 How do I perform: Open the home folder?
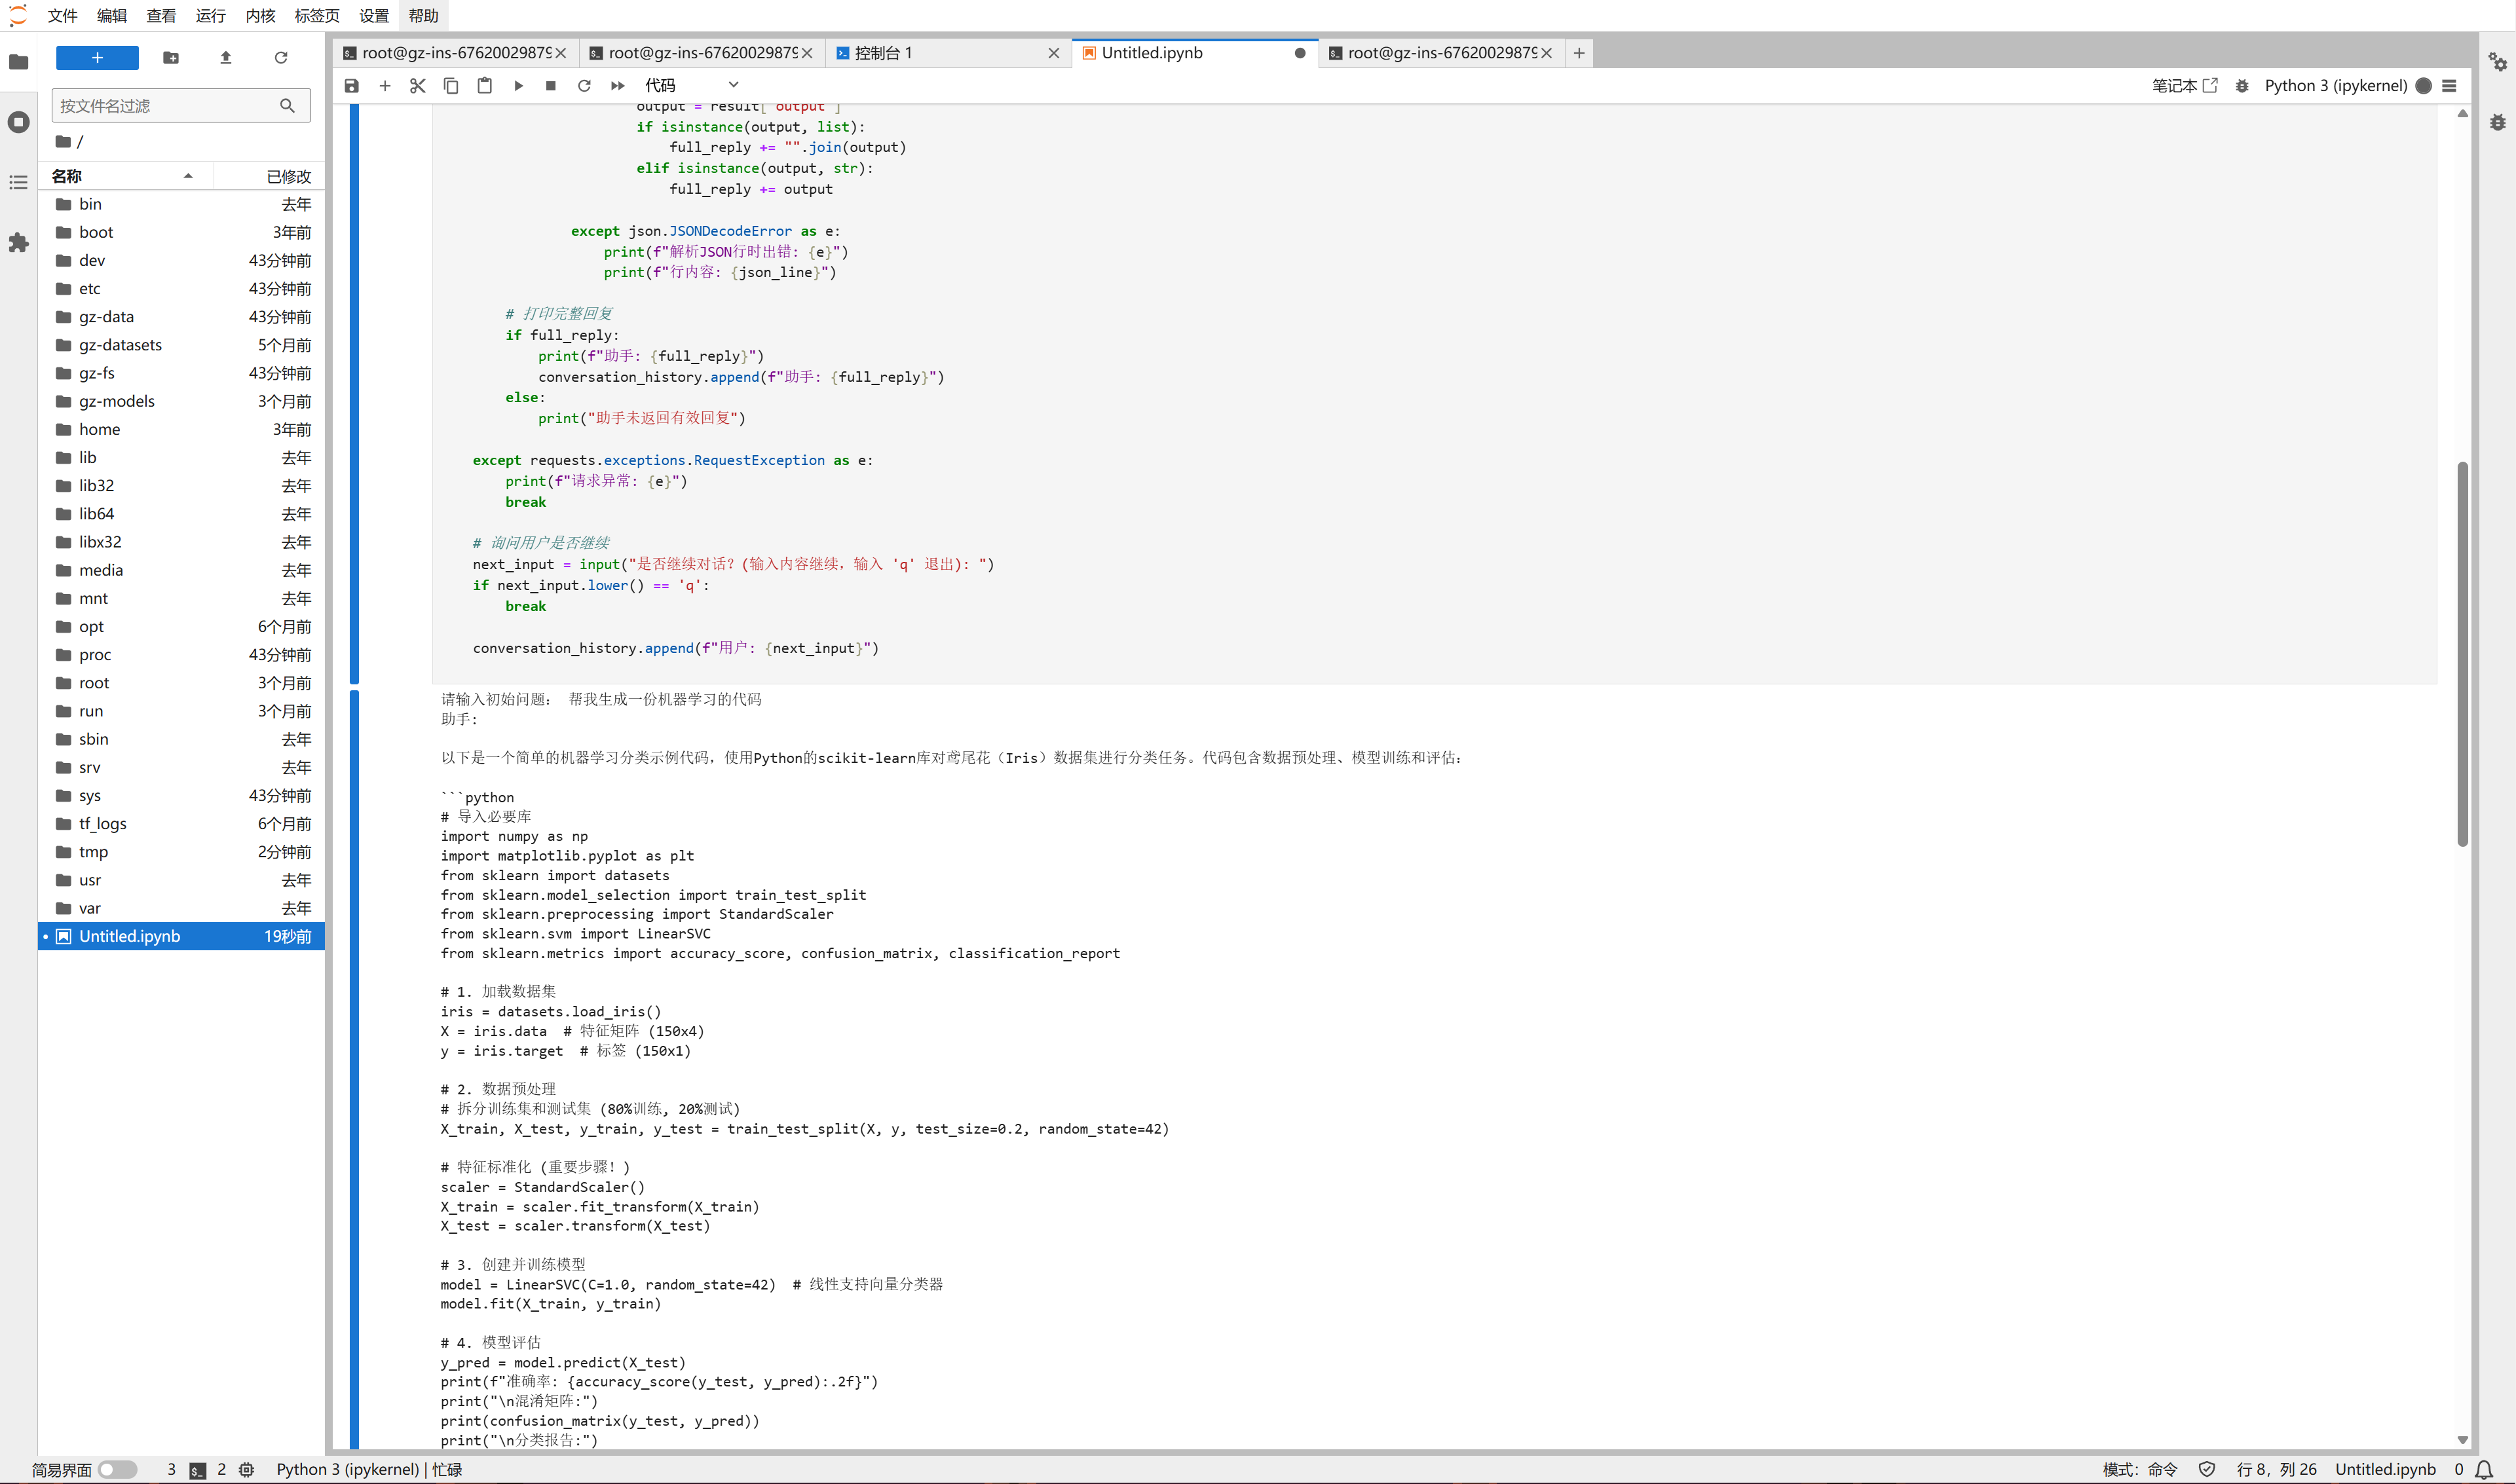point(181,429)
